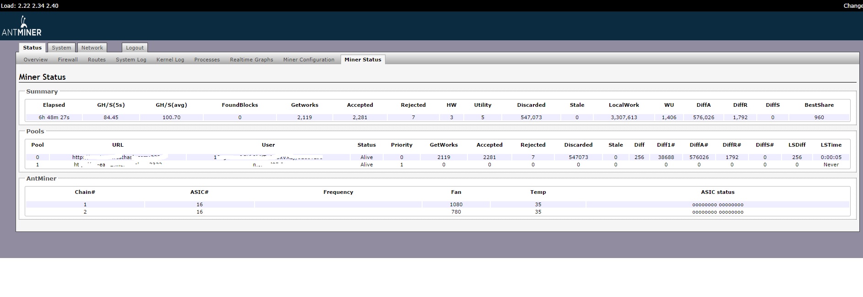Select the Miner Status sub-tab
Image resolution: width=863 pixels, height=297 pixels.
[x=363, y=60]
